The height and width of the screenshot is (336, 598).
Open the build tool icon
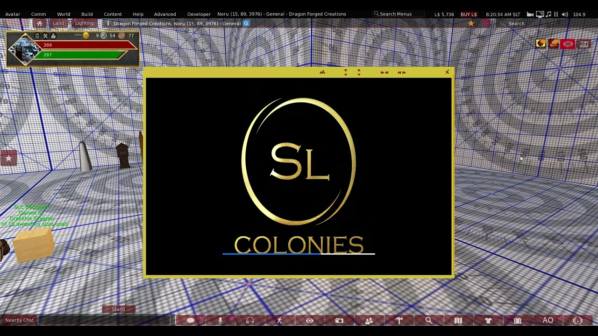tap(399, 321)
